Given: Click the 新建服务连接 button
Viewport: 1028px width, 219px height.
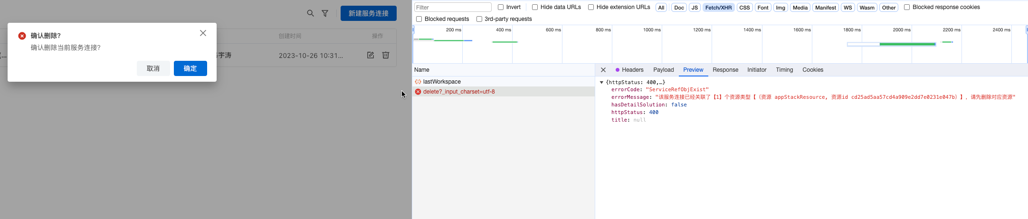Looking at the screenshot, I should [x=369, y=13].
